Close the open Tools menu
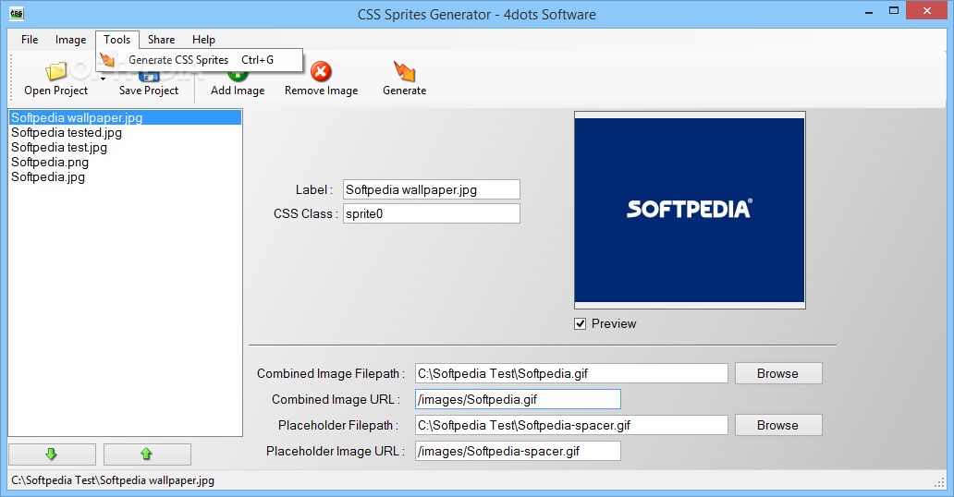The image size is (954, 497). [116, 40]
